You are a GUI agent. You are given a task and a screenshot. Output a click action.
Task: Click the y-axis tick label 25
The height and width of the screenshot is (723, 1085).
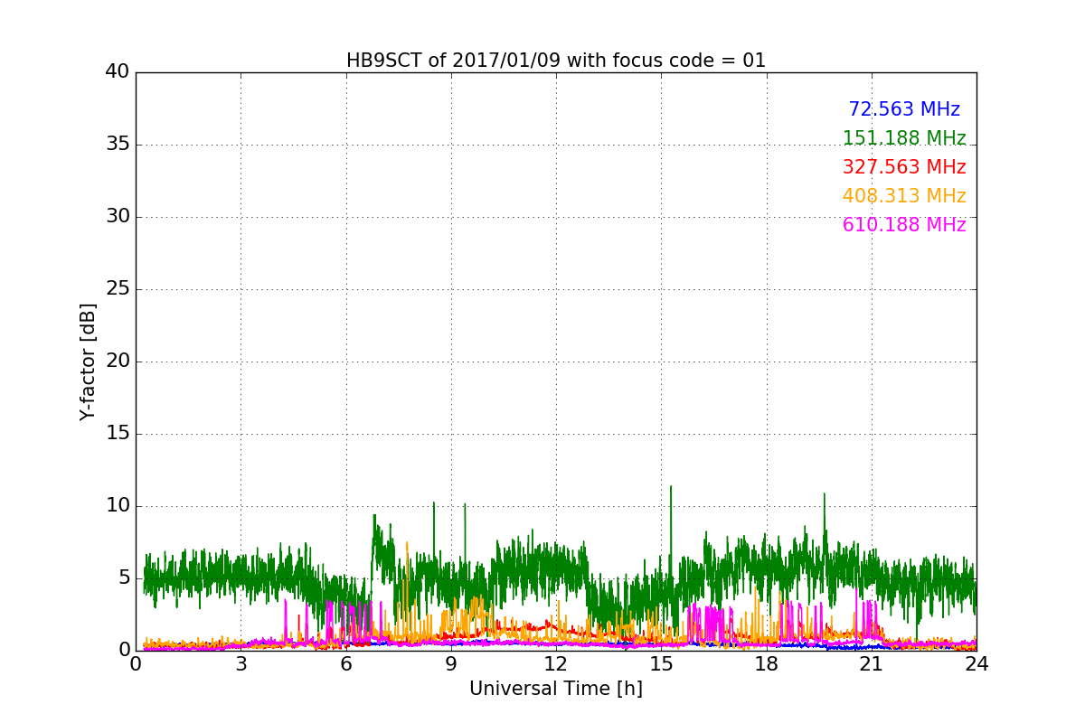coord(118,289)
